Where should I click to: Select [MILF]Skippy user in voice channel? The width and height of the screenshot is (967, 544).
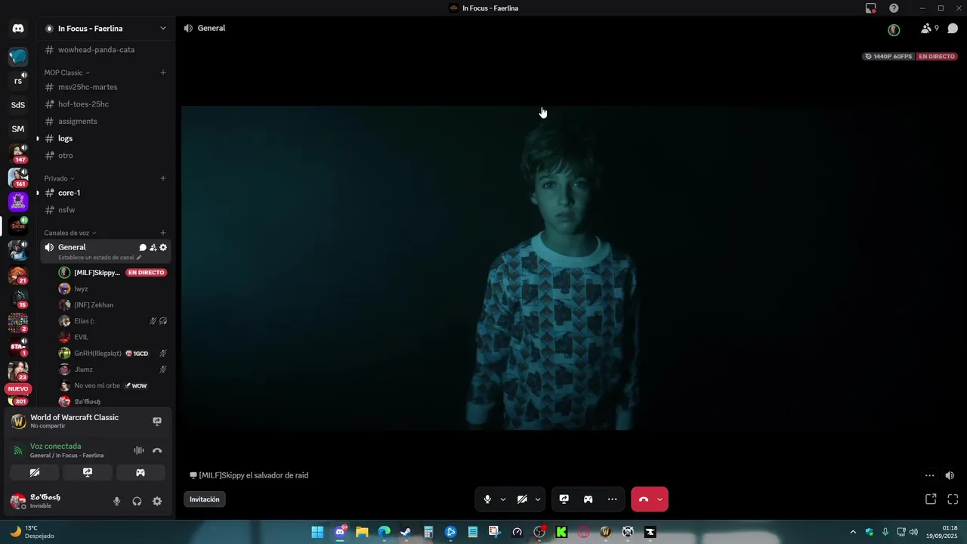coord(113,273)
